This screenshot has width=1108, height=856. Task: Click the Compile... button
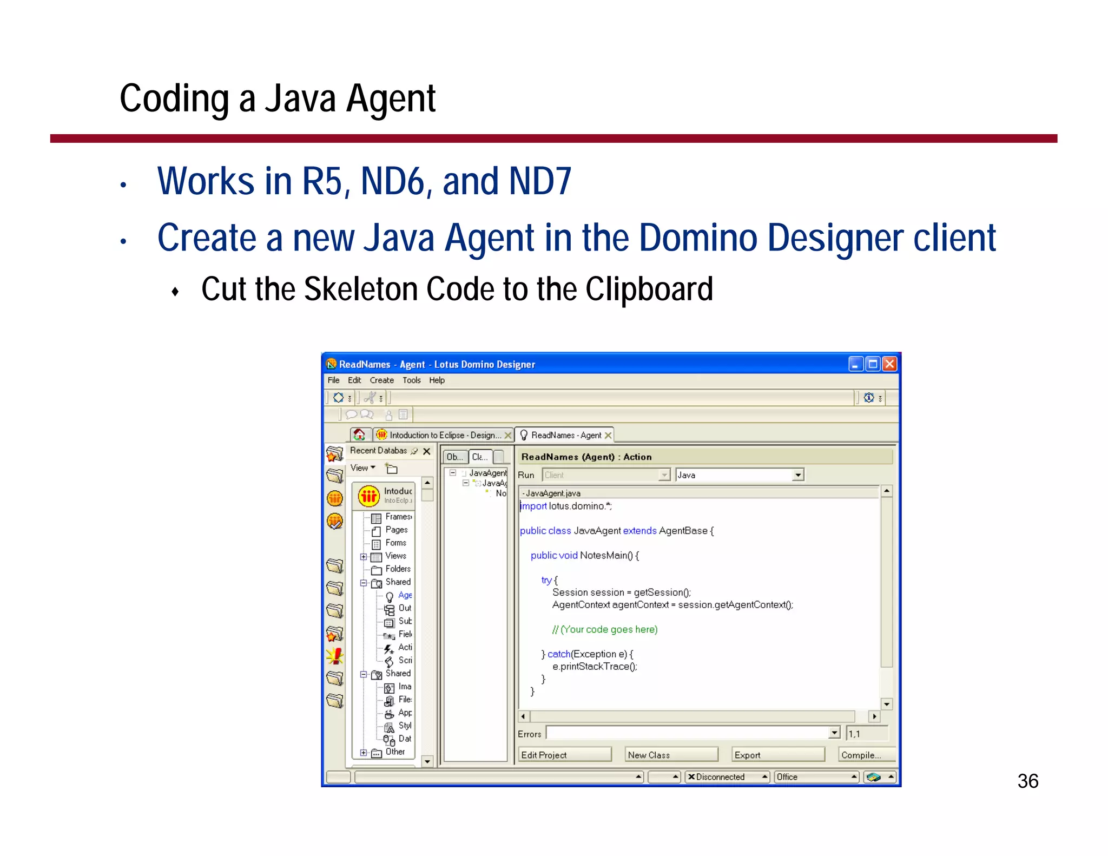[867, 755]
